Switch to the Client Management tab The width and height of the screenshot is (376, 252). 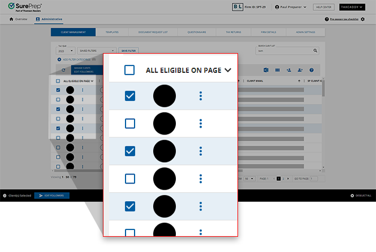pos(73,32)
